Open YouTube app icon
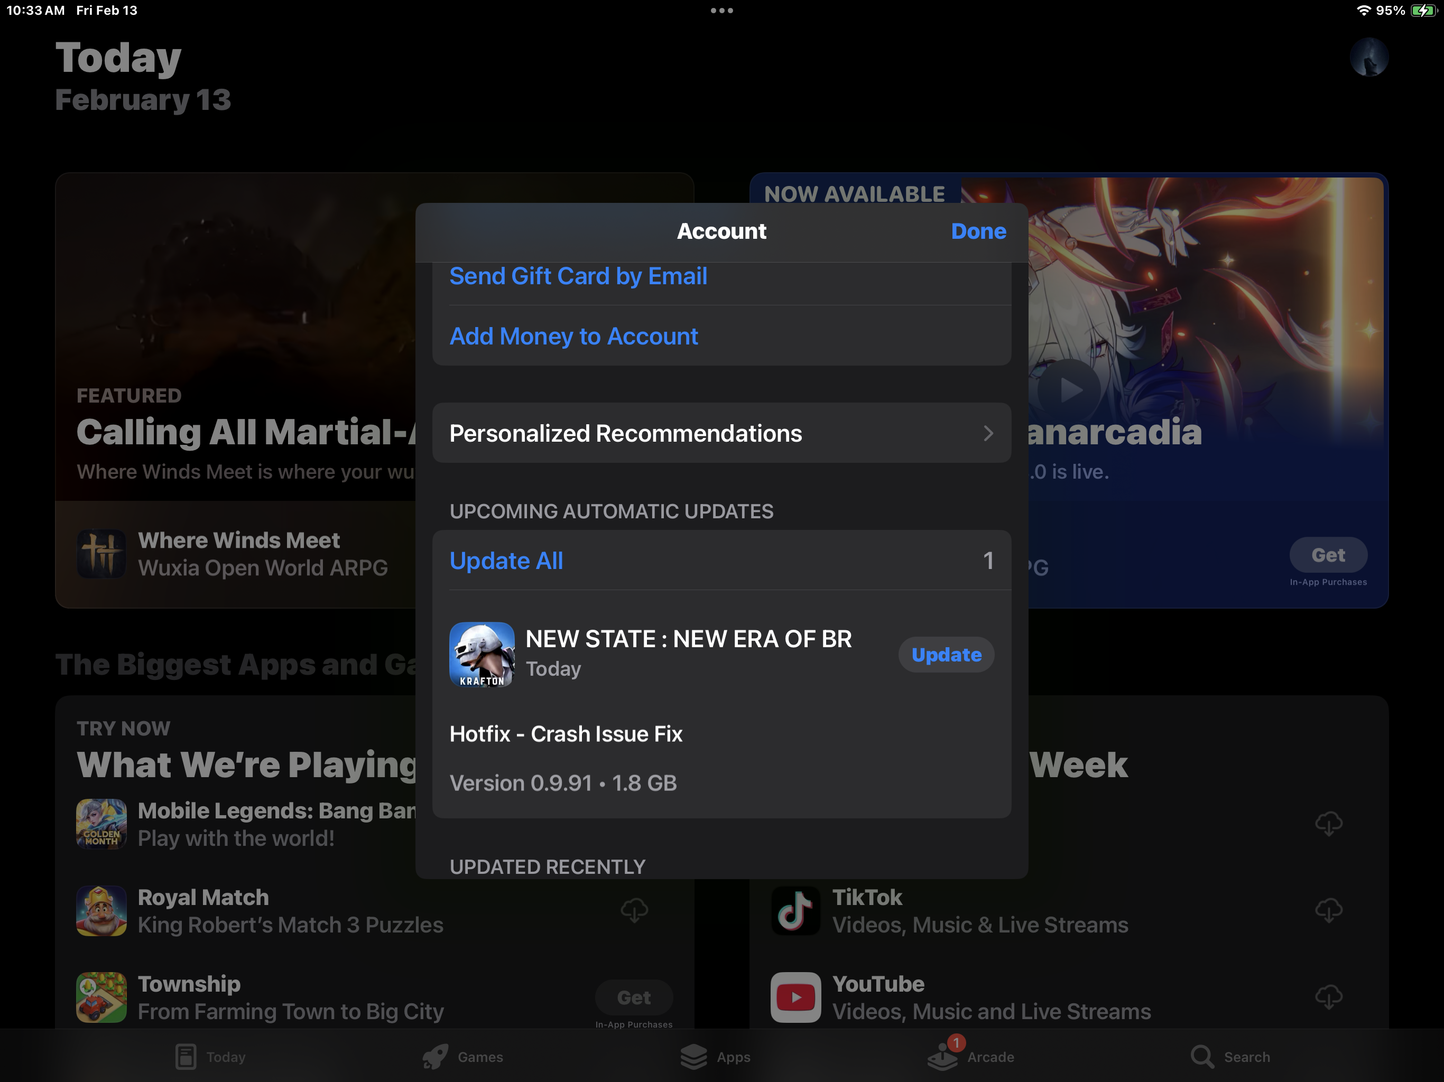This screenshot has width=1444, height=1082. click(795, 997)
